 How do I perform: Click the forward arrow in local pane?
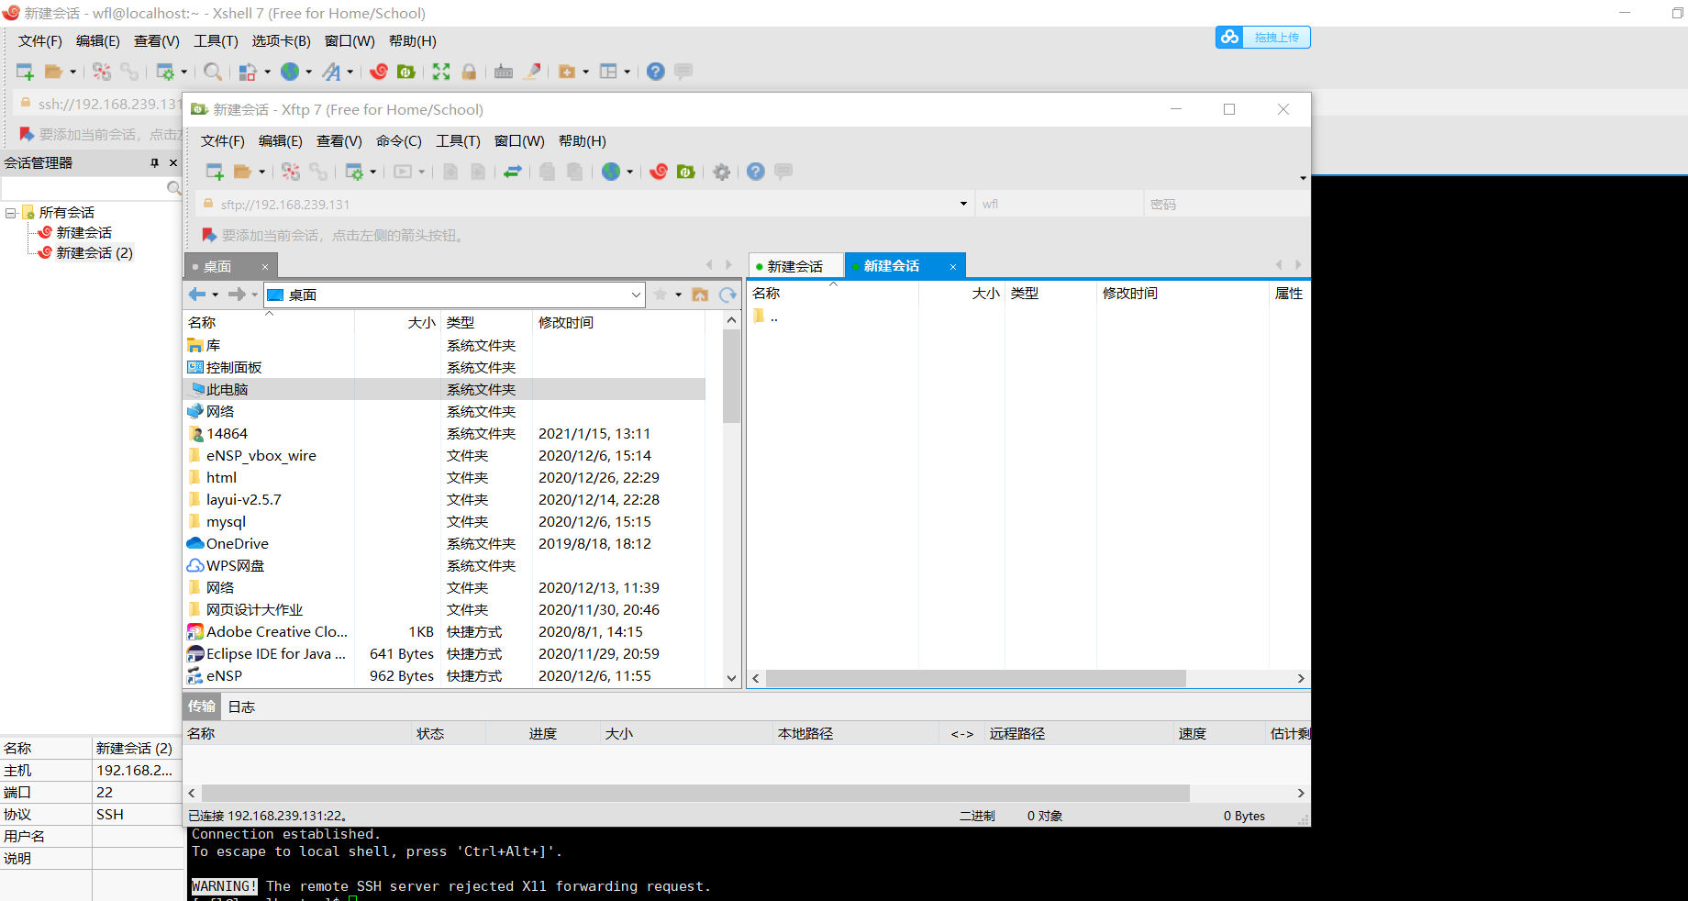tap(237, 295)
